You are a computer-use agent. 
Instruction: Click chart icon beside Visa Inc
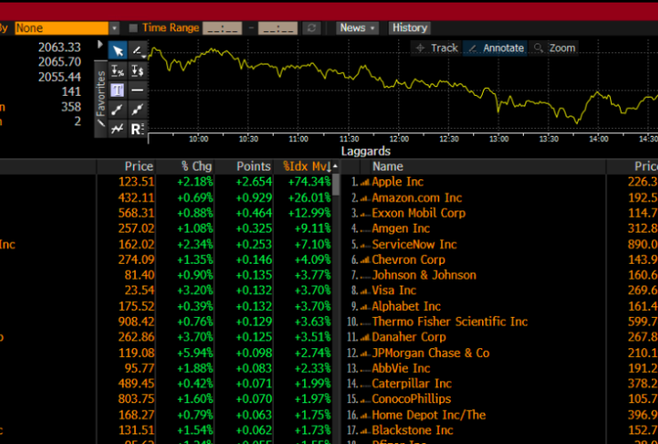coord(365,290)
